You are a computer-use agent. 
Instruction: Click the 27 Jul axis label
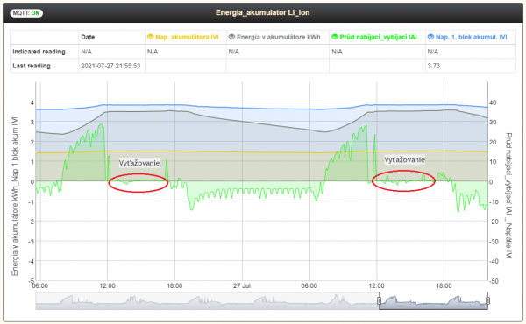[x=242, y=285]
